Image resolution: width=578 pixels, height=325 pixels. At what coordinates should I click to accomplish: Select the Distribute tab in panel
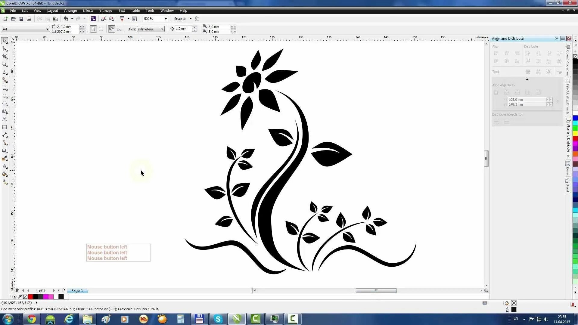[x=531, y=46]
